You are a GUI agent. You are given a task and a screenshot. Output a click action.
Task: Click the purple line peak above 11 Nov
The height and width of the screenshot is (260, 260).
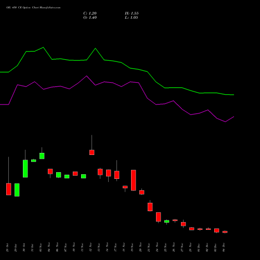(87, 76)
